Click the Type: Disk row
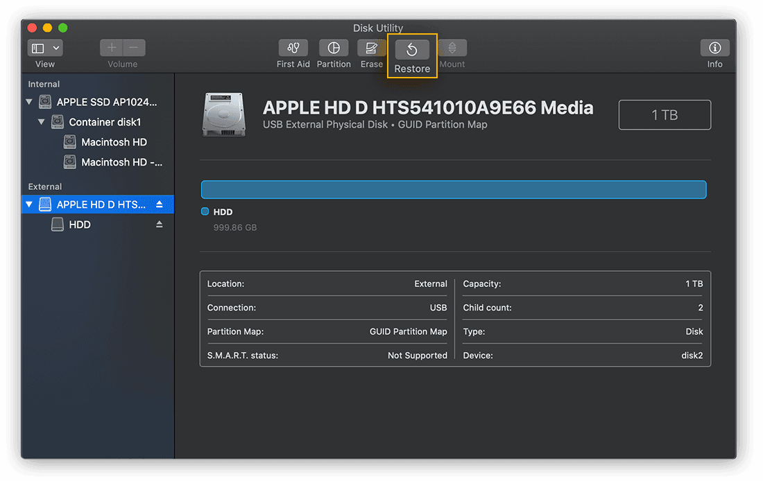The image size is (763, 481). point(583,332)
